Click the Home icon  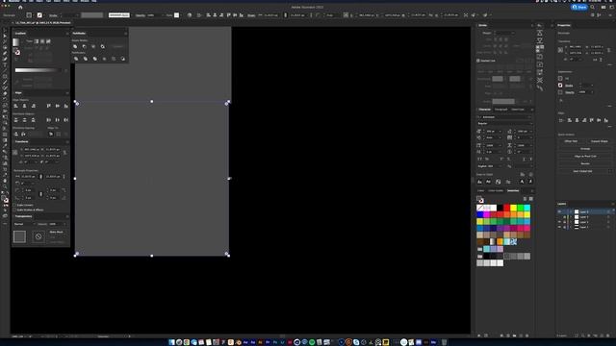[20, 7]
